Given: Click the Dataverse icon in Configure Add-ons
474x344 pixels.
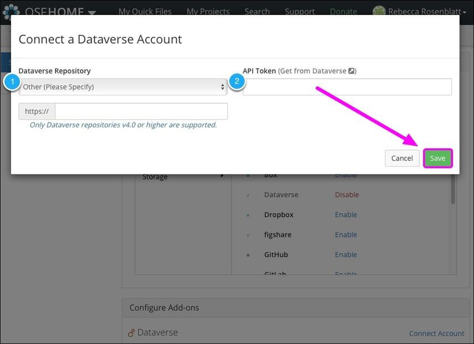Looking at the screenshot, I should coord(131,333).
